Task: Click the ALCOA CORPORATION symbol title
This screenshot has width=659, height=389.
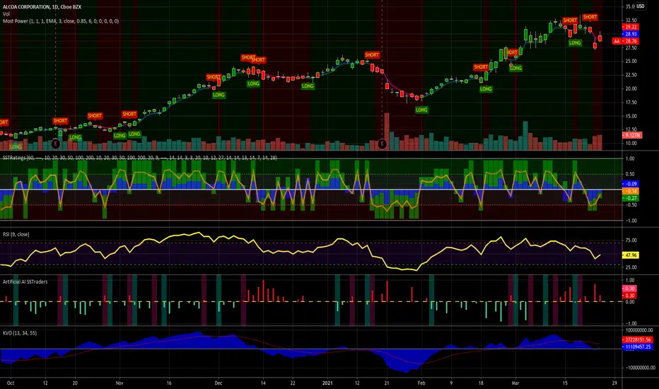Action: 42,7
